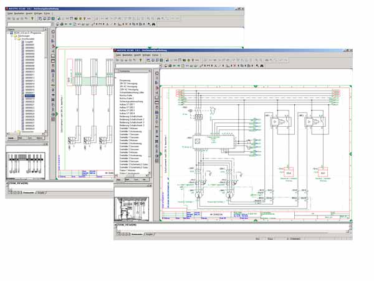Collapse Anschlusspläne folder in back tree

tap(16, 39)
